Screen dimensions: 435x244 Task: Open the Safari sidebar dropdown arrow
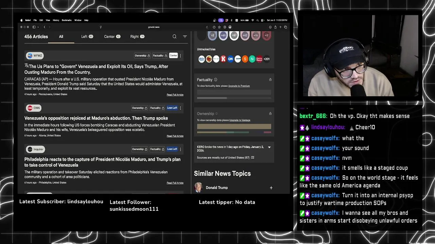tap(38, 27)
